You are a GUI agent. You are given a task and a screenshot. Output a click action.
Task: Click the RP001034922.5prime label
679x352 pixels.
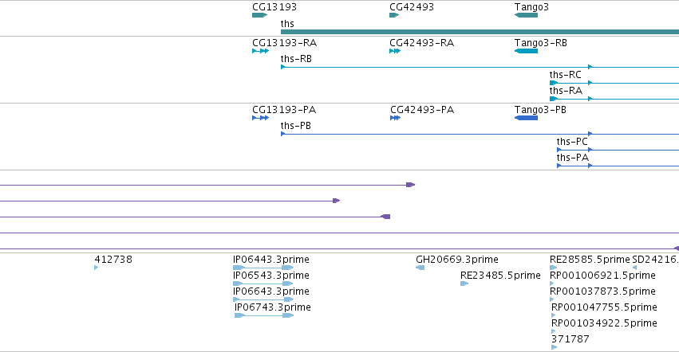tap(604, 323)
